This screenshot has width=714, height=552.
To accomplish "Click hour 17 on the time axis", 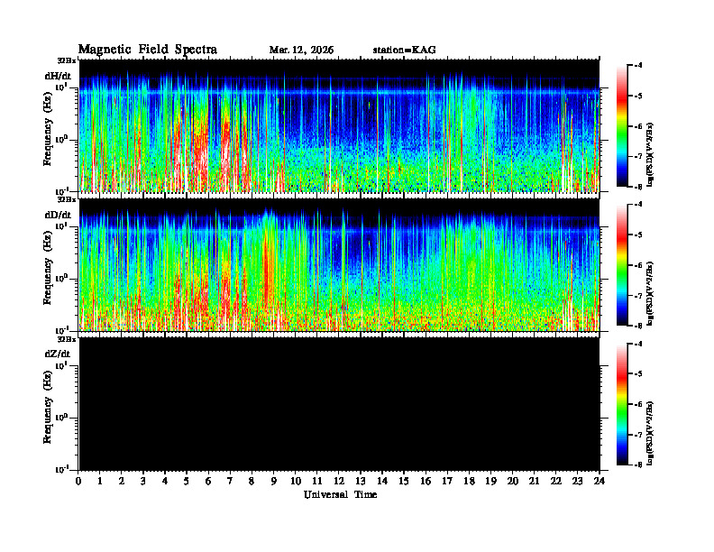I will [x=447, y=481].
